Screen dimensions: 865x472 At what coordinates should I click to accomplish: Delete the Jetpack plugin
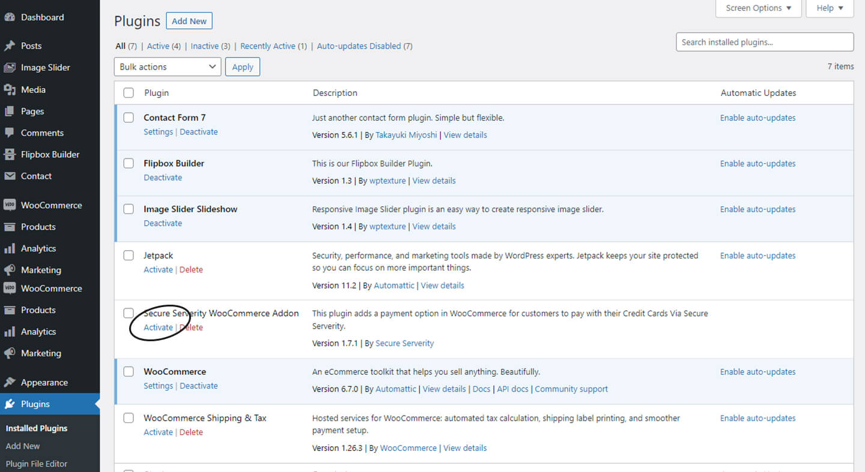(191, 270)
